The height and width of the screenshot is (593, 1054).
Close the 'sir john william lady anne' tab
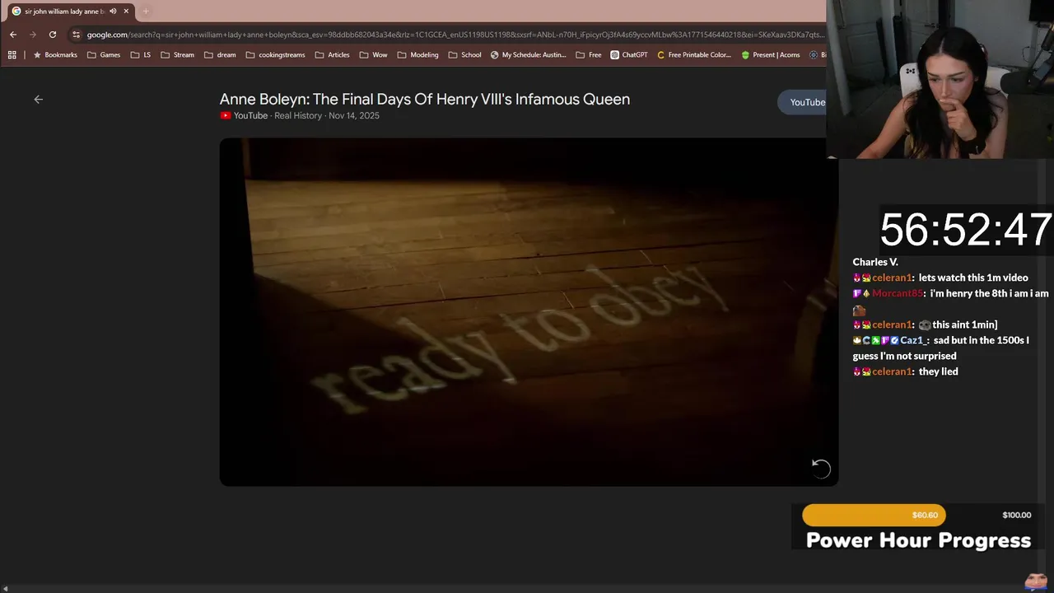[126, 12]
